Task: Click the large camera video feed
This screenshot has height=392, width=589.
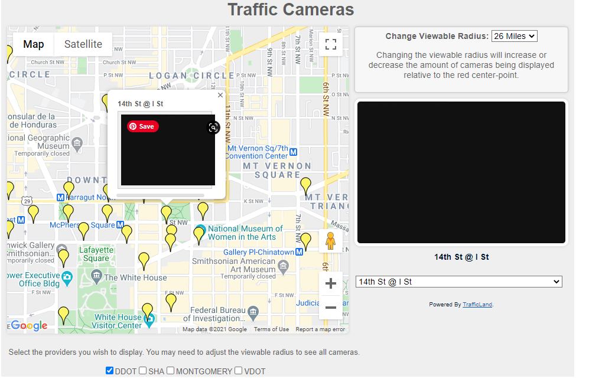Action: tap(461, 172)
